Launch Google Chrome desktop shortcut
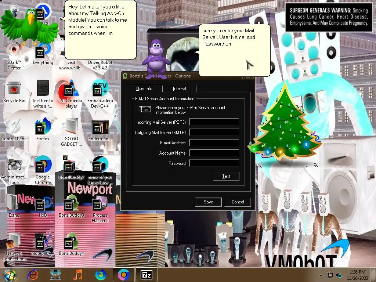This screenshot has height=282, width=376. [x=43, y=170]
